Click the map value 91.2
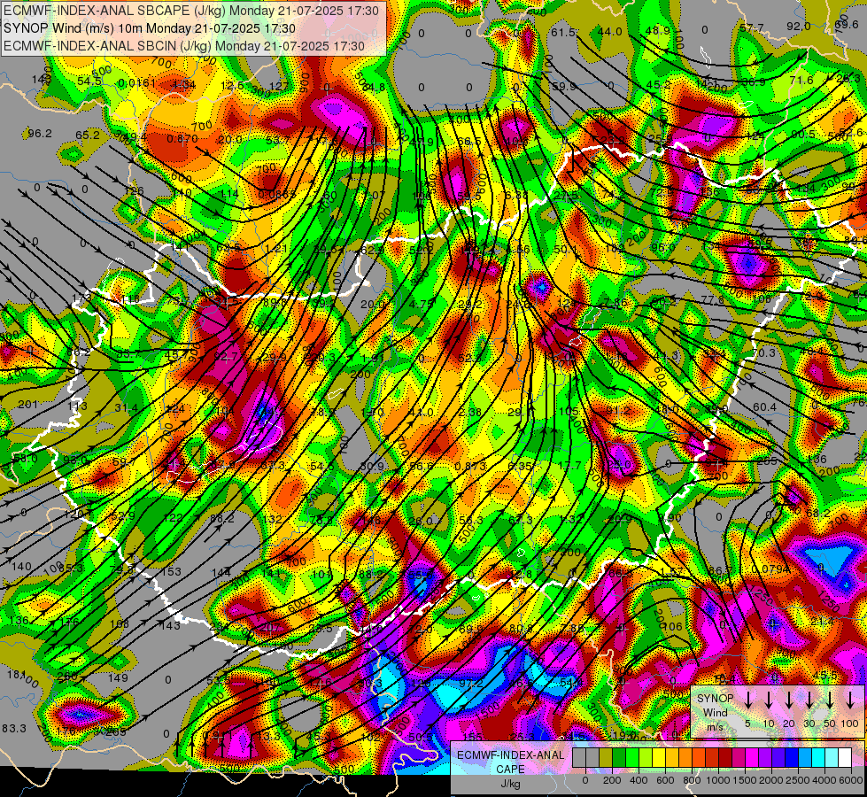867x797 pixels. 618,410
